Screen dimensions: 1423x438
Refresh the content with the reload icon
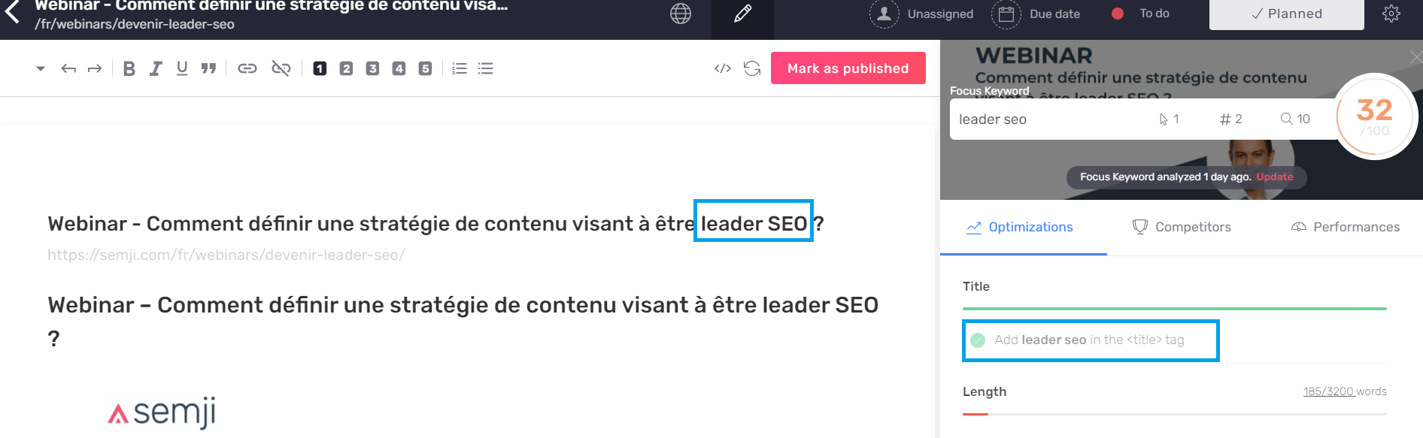[x=752, y=68]
